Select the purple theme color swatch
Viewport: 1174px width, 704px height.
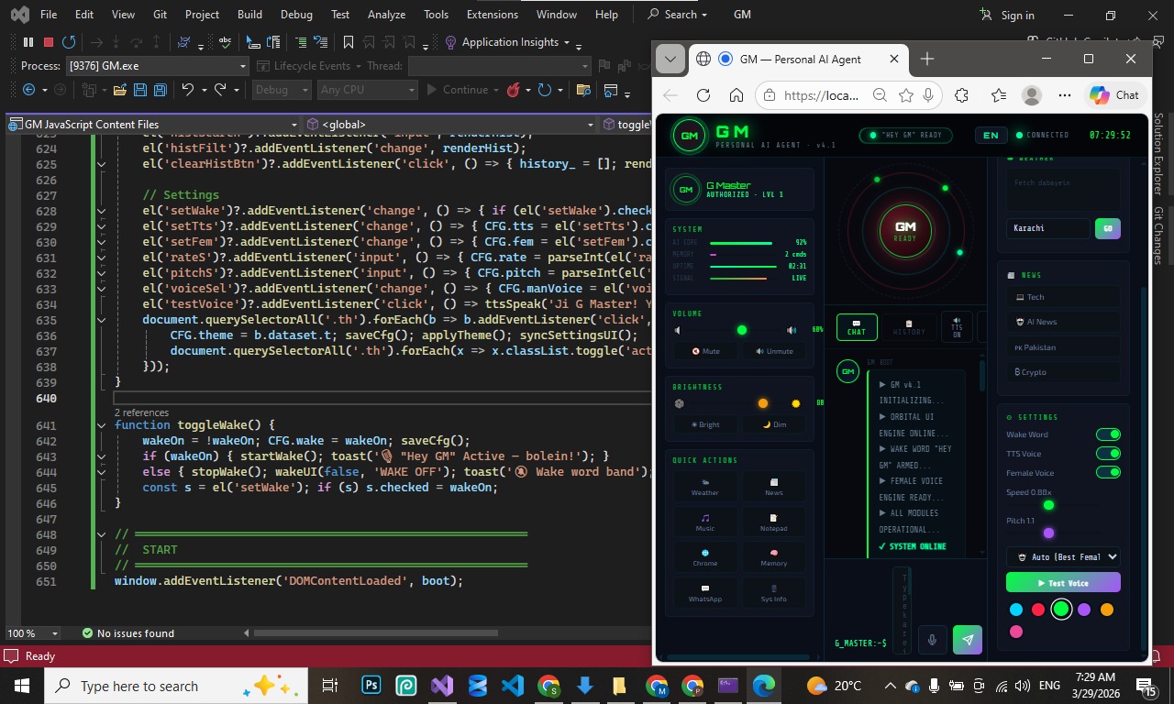point(1084,610)
